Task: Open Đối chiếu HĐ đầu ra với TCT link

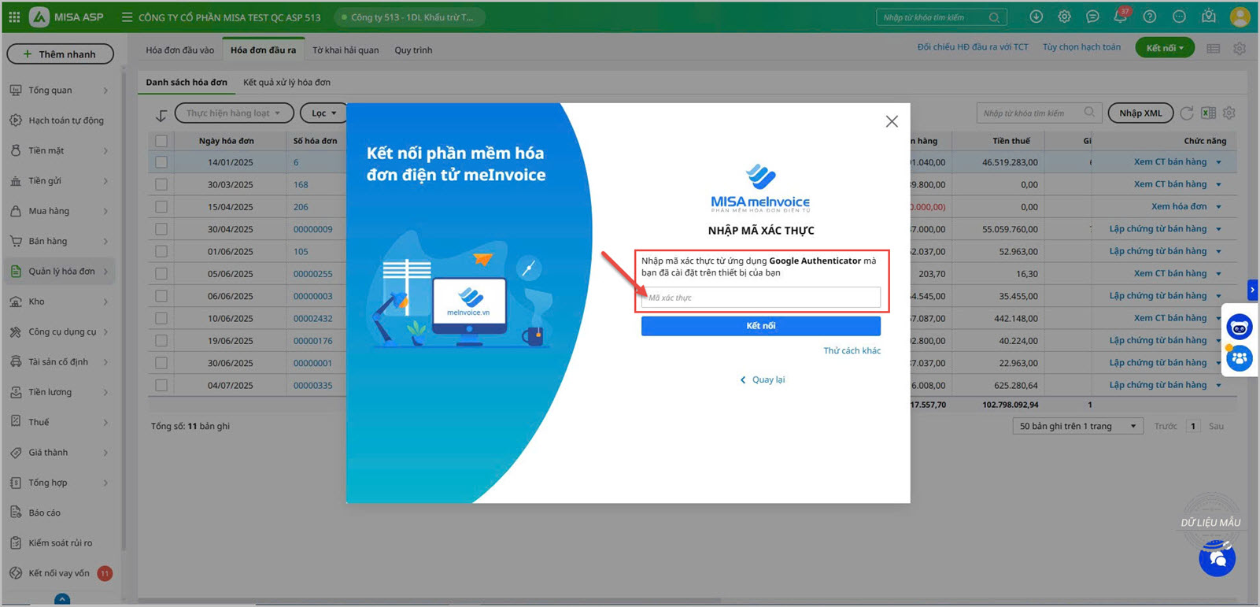Action: tap(973, 47)
